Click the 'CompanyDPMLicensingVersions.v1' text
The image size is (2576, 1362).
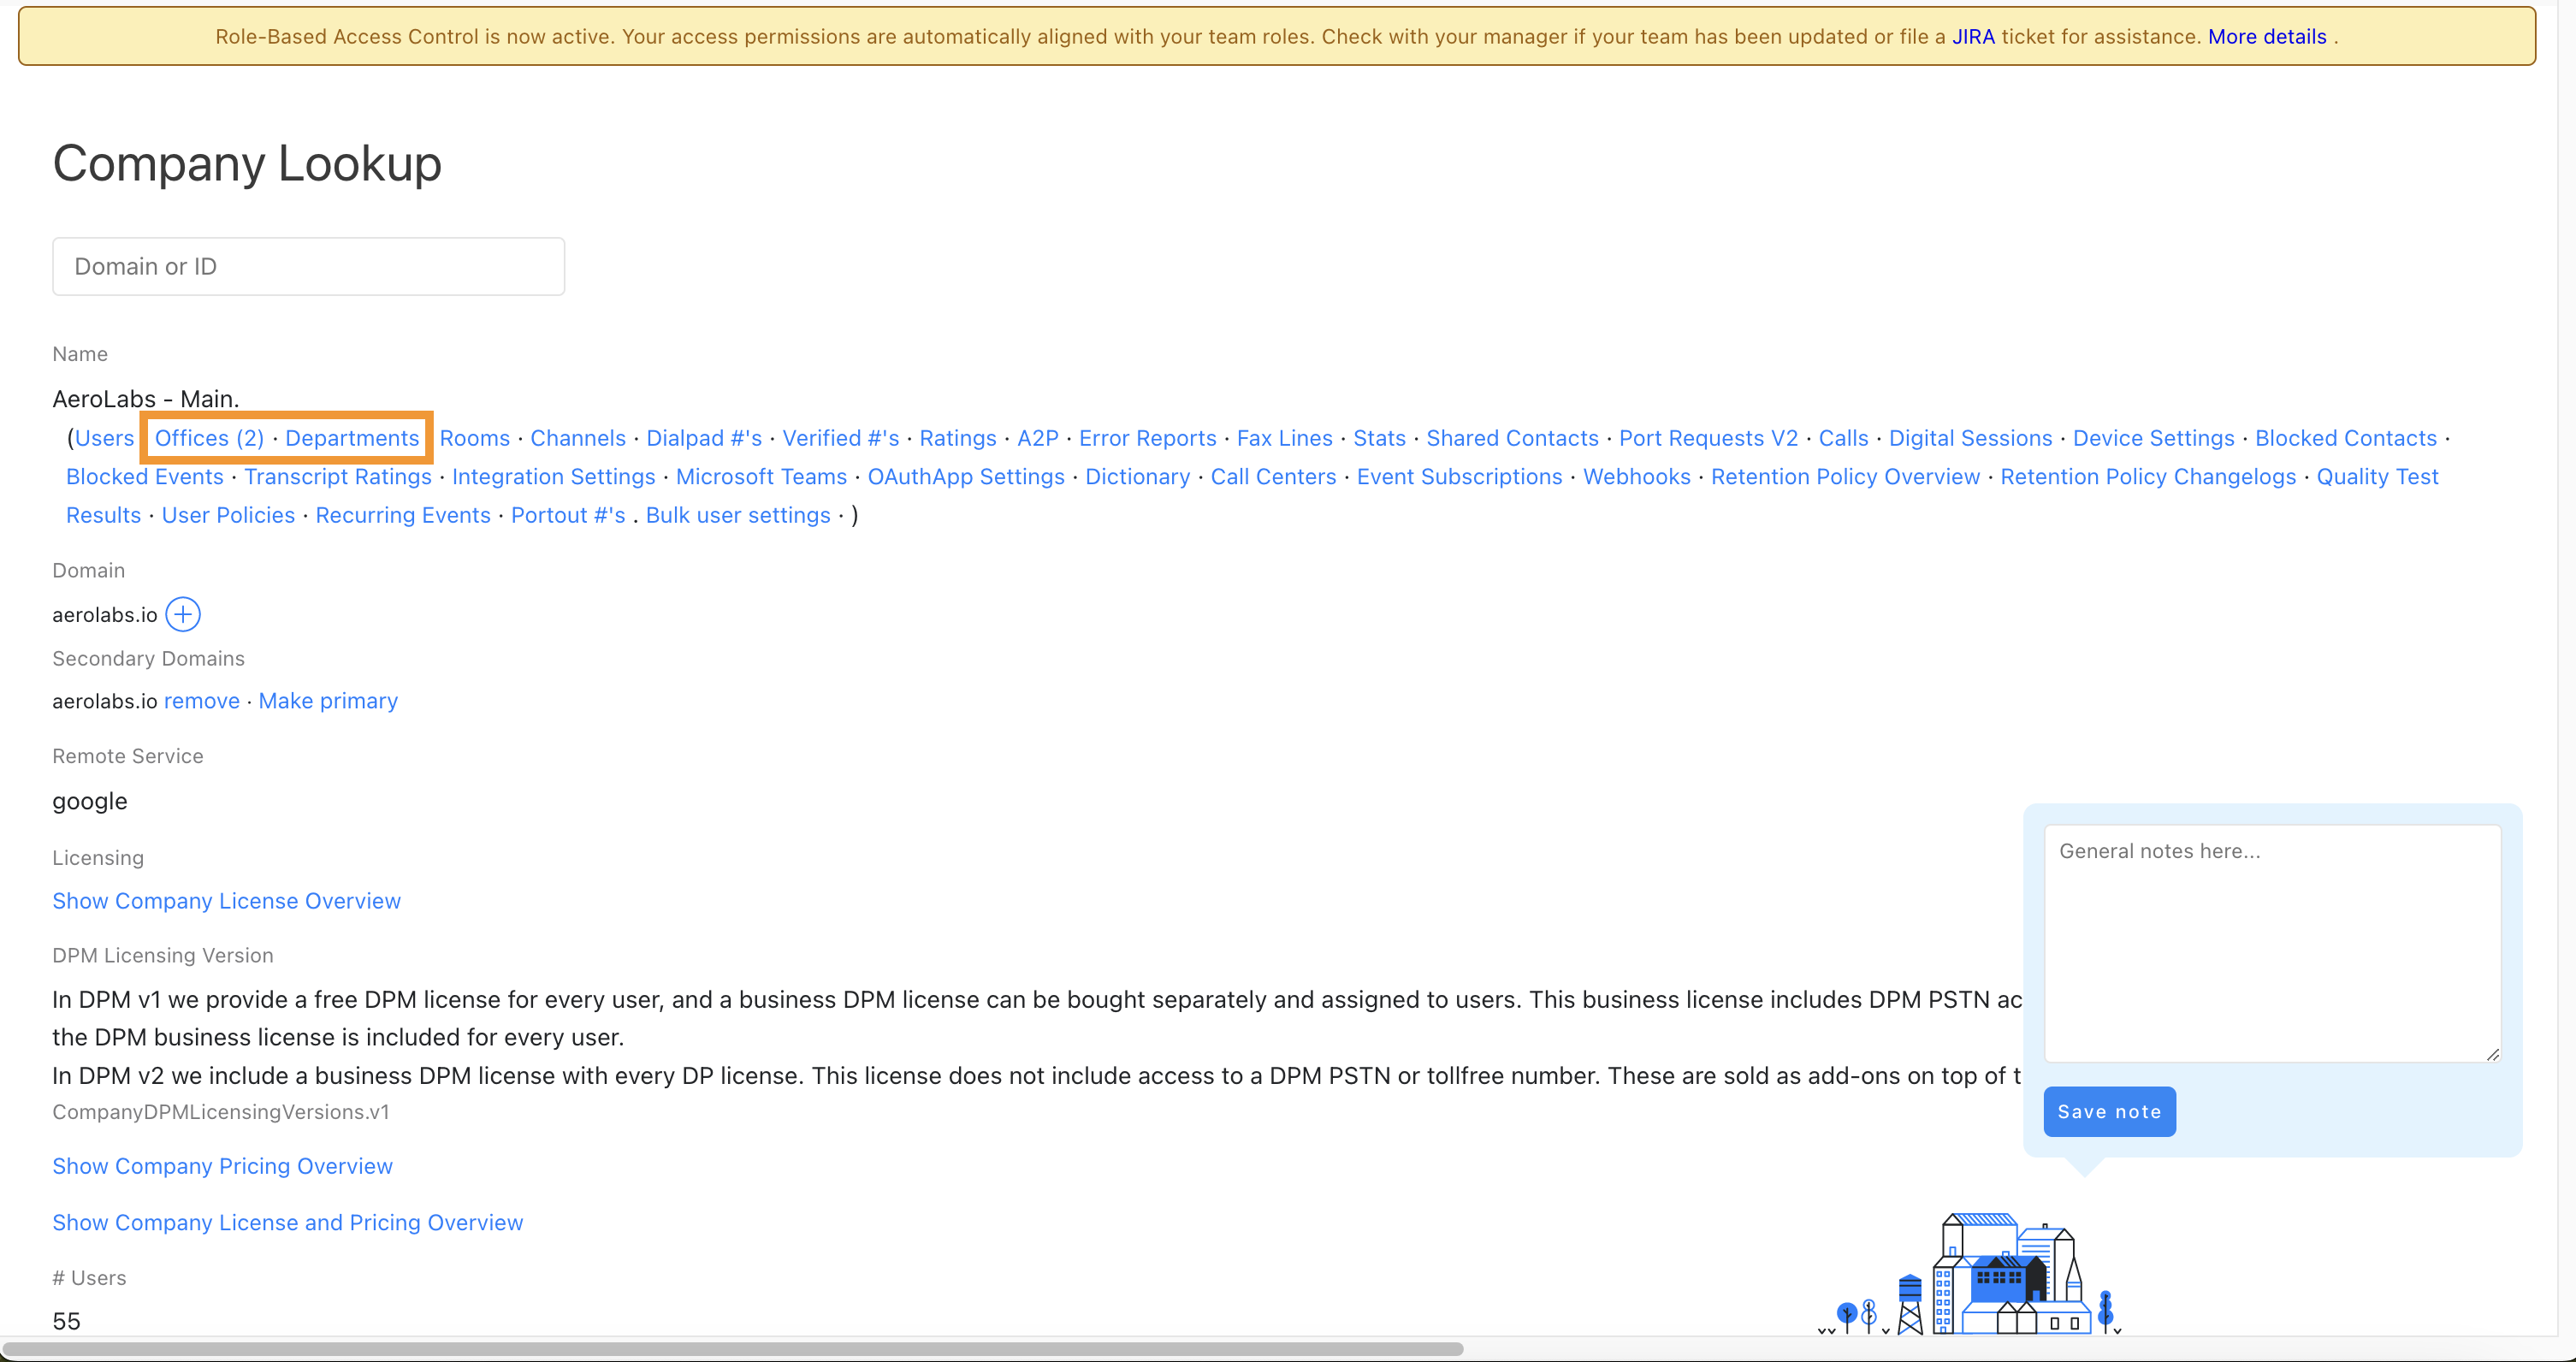tap(221, 1112)
